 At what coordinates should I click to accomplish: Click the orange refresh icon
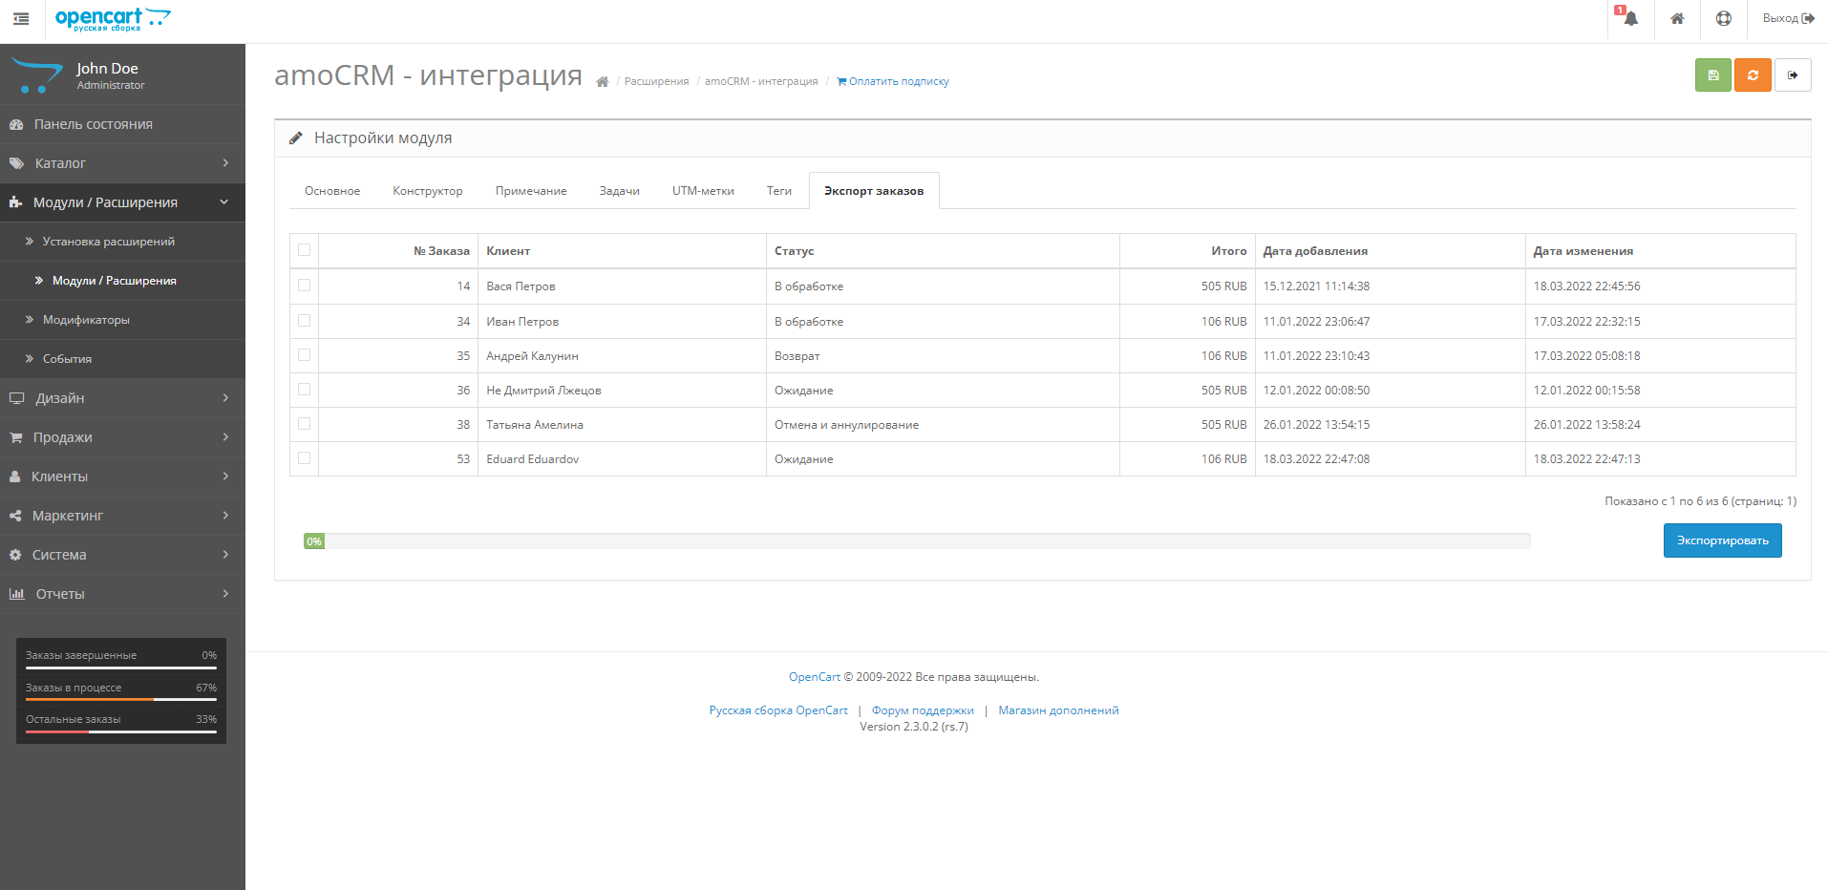[1753, 74]
